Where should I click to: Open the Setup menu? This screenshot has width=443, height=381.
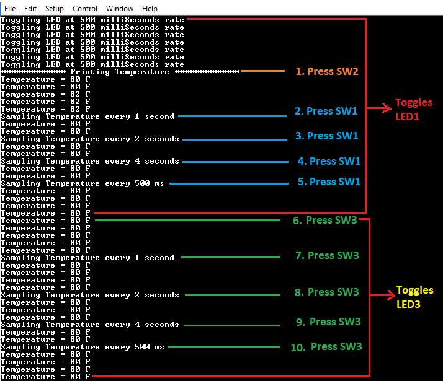coord(55,9)
